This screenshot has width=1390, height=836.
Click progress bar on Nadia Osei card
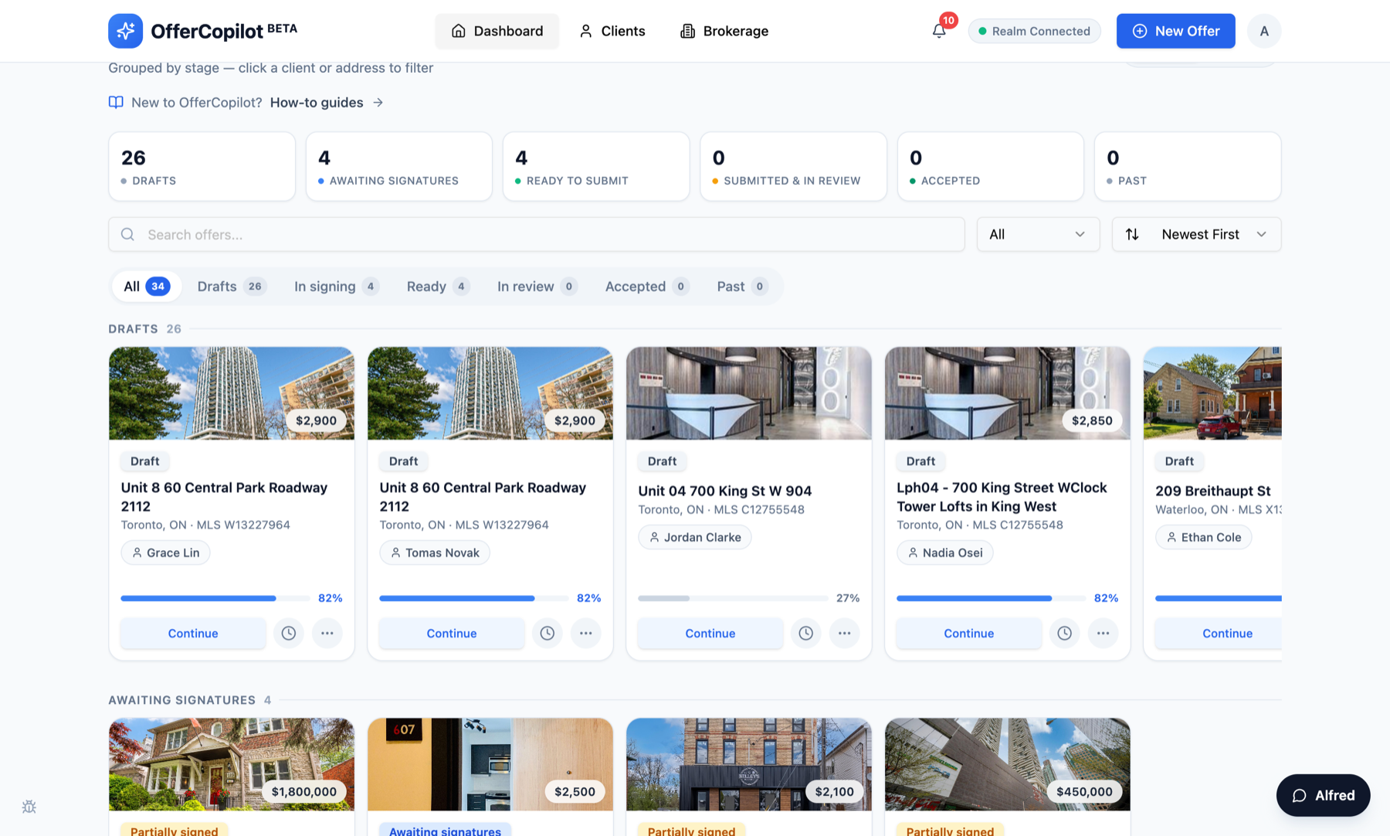(x=991, y=598)
